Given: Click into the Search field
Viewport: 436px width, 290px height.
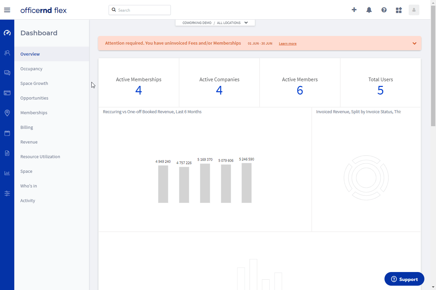Looking at the screenshot, I should point(143,10).
